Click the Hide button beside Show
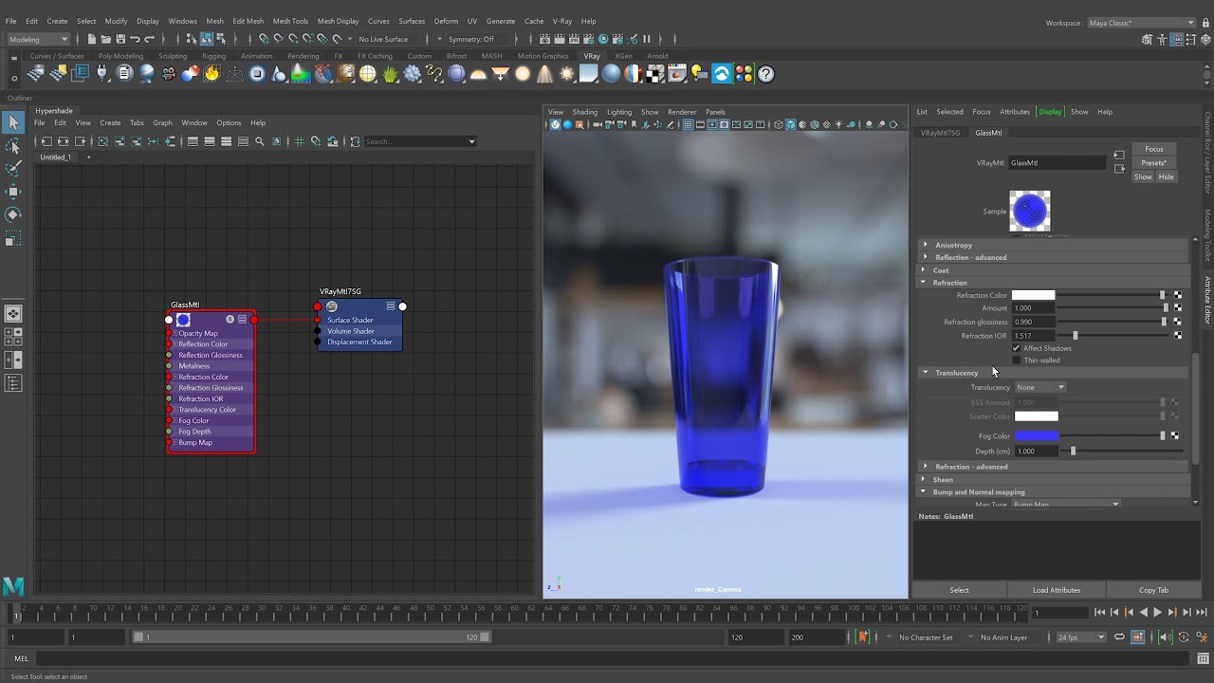Screen dimensions: 1214x683 (x=1166, y=176)
